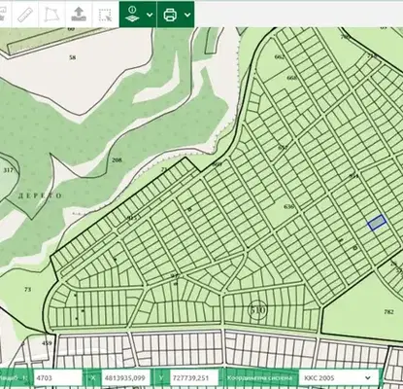Viewport: 403px width, 389px height.
Task: Click the X coordinate field 4813935,099
Action: click(126, 378)
